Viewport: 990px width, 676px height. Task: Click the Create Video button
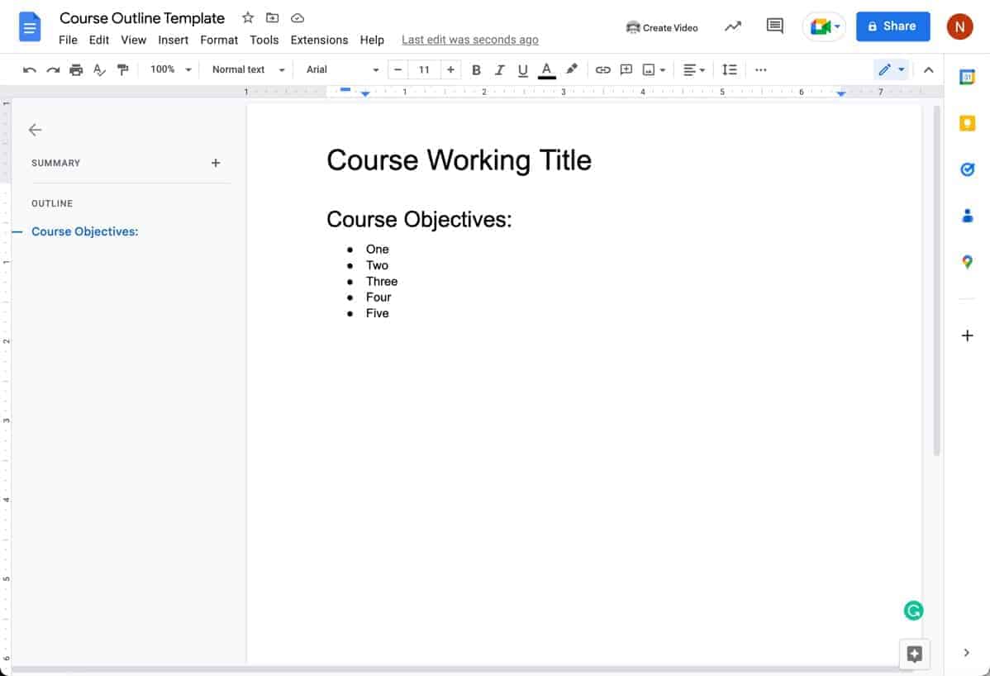tap(662, 27)
